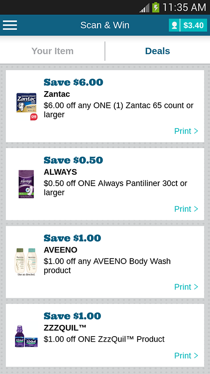
Task: Open the $3.40 account balance
Action: pyautogui.click(x=194, y=25)
